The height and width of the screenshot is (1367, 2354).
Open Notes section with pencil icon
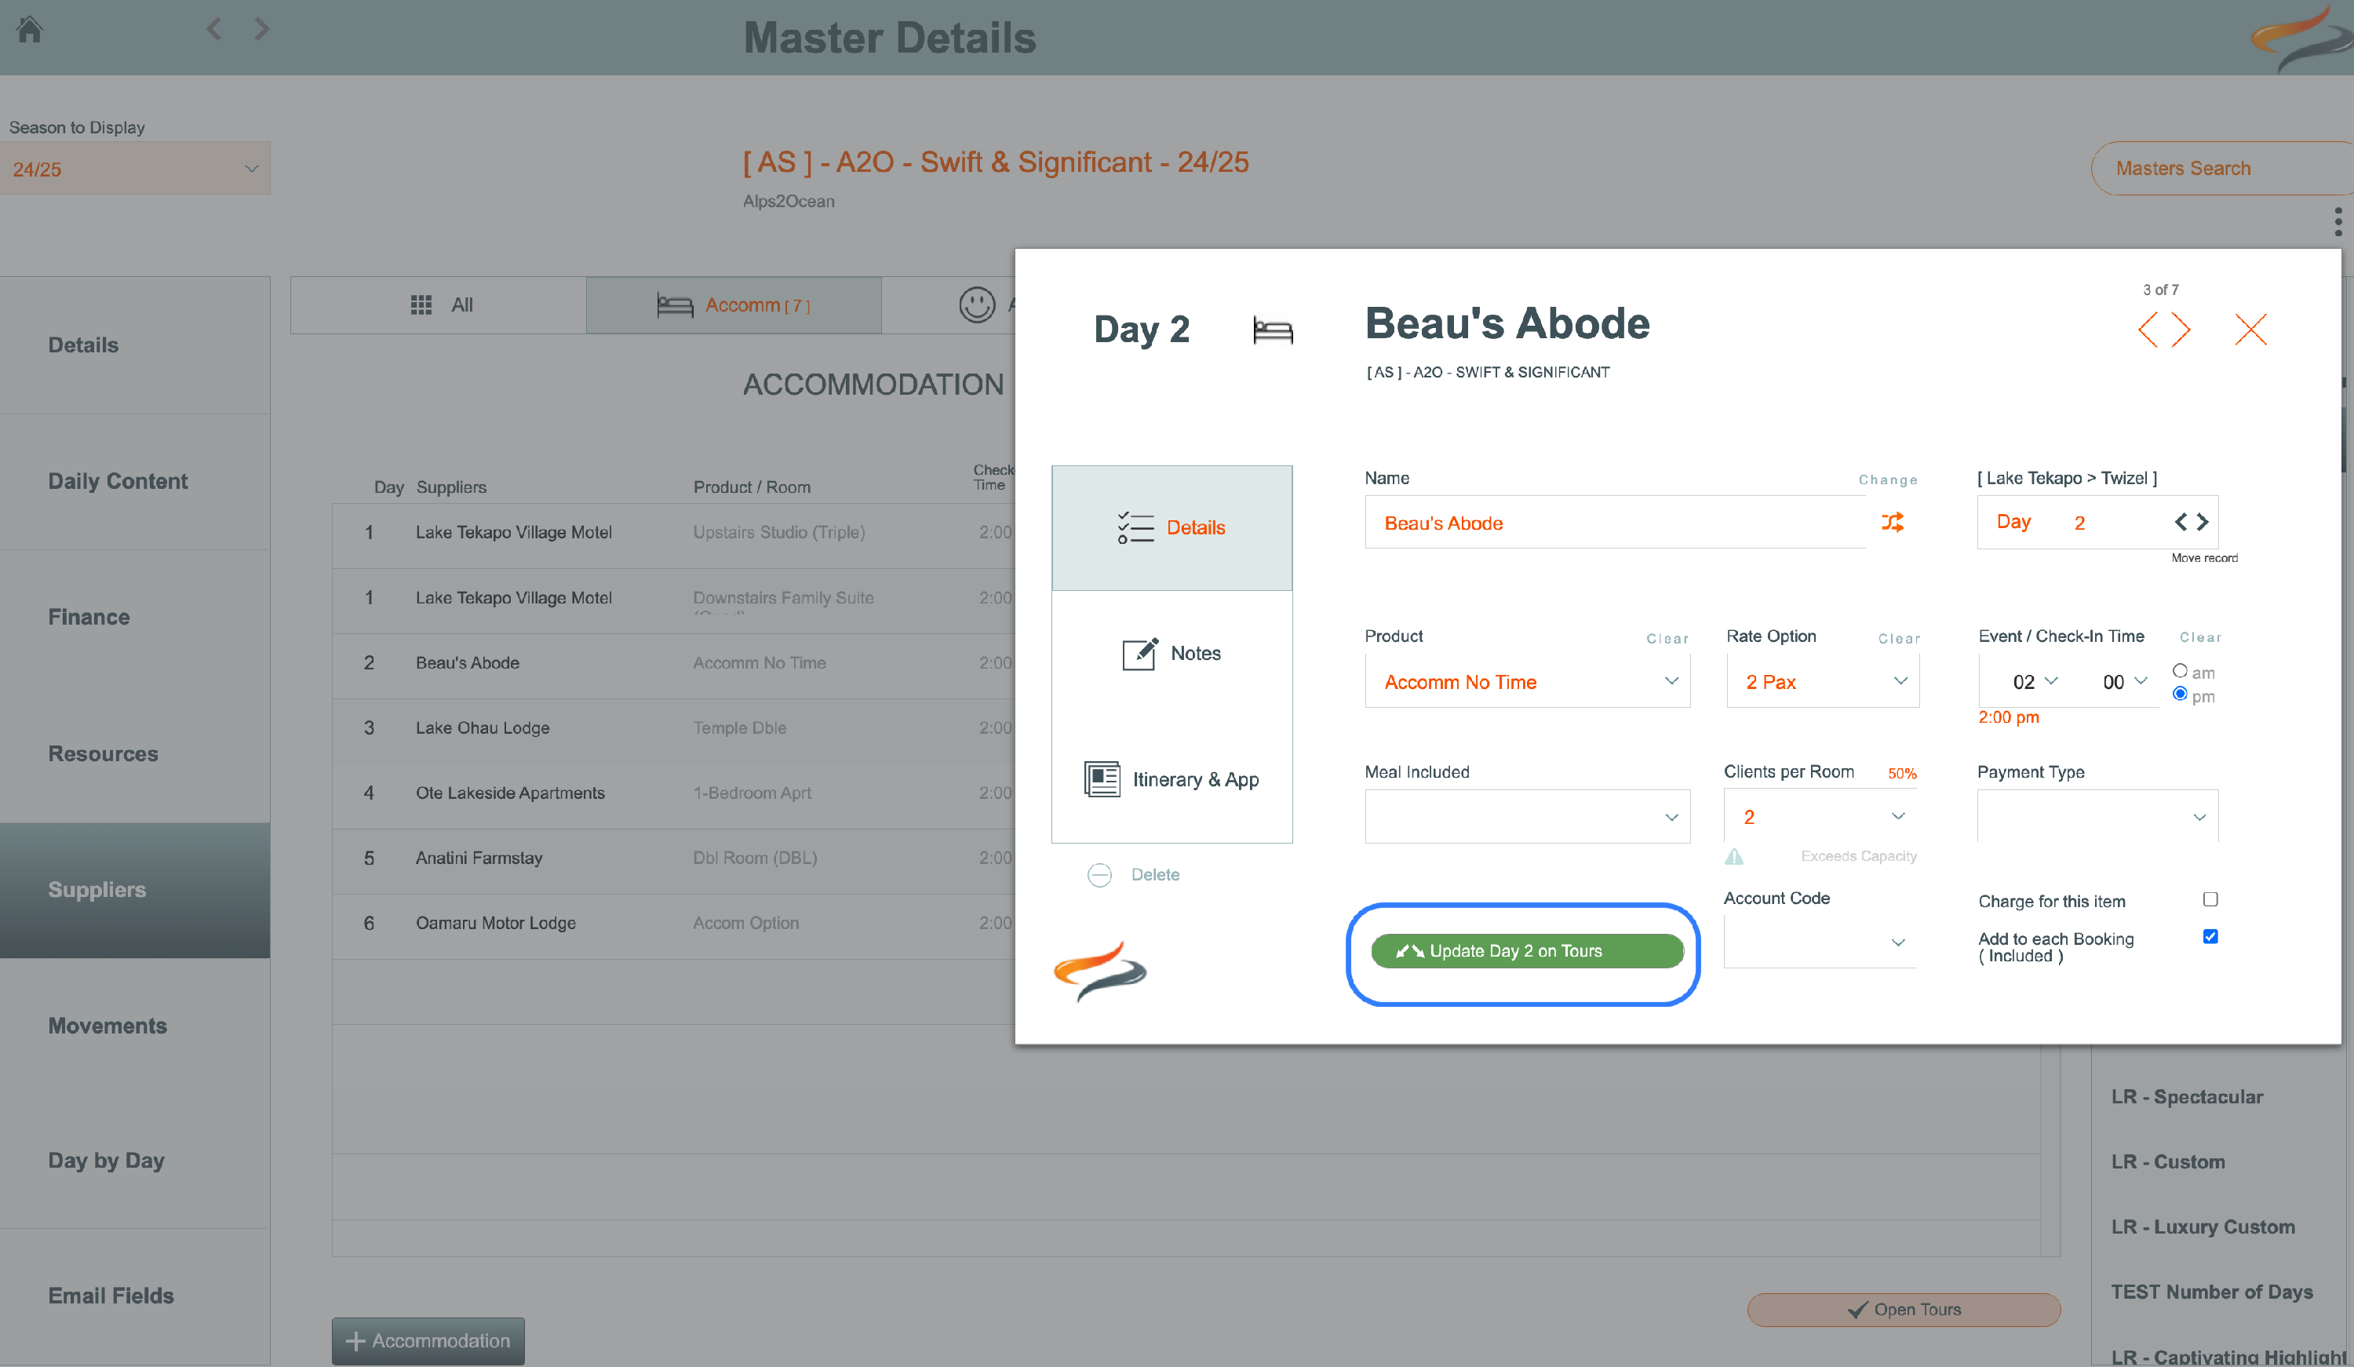pos(1172,653)
